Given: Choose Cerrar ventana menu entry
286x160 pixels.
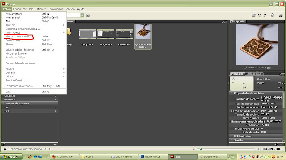Looking at the screenshot, I should 34,40.
